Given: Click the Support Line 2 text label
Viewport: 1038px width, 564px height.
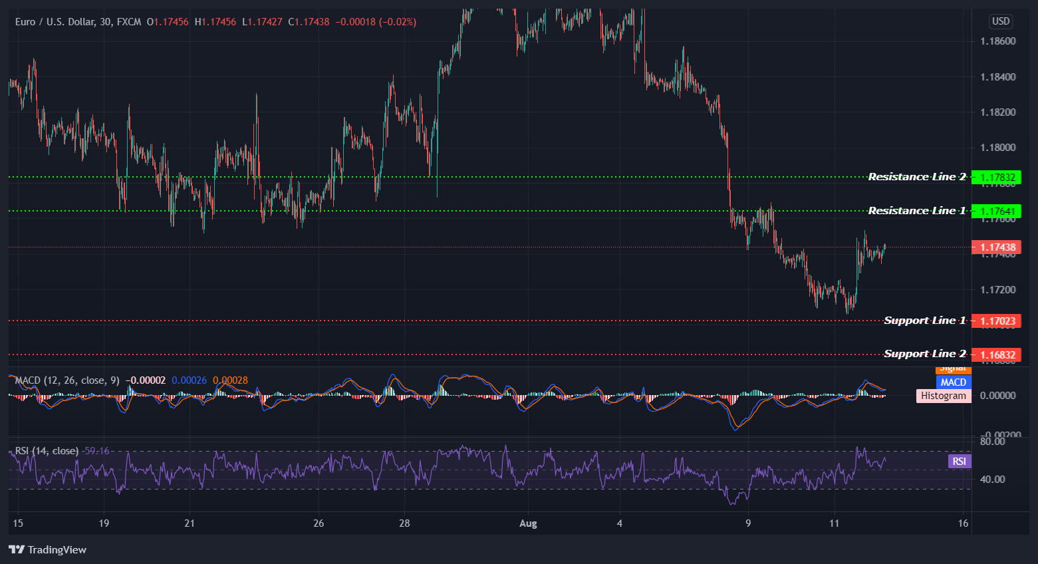Looking at the screenshot, I should tap(925, 354).
